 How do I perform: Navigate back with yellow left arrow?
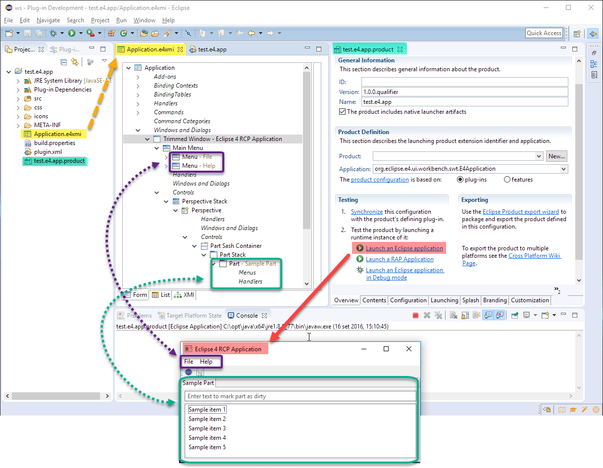click(251, 33)
